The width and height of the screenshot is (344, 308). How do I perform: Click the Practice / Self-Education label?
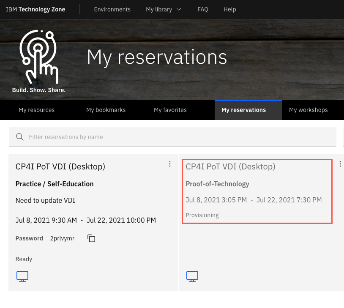(x=55, y=184)
